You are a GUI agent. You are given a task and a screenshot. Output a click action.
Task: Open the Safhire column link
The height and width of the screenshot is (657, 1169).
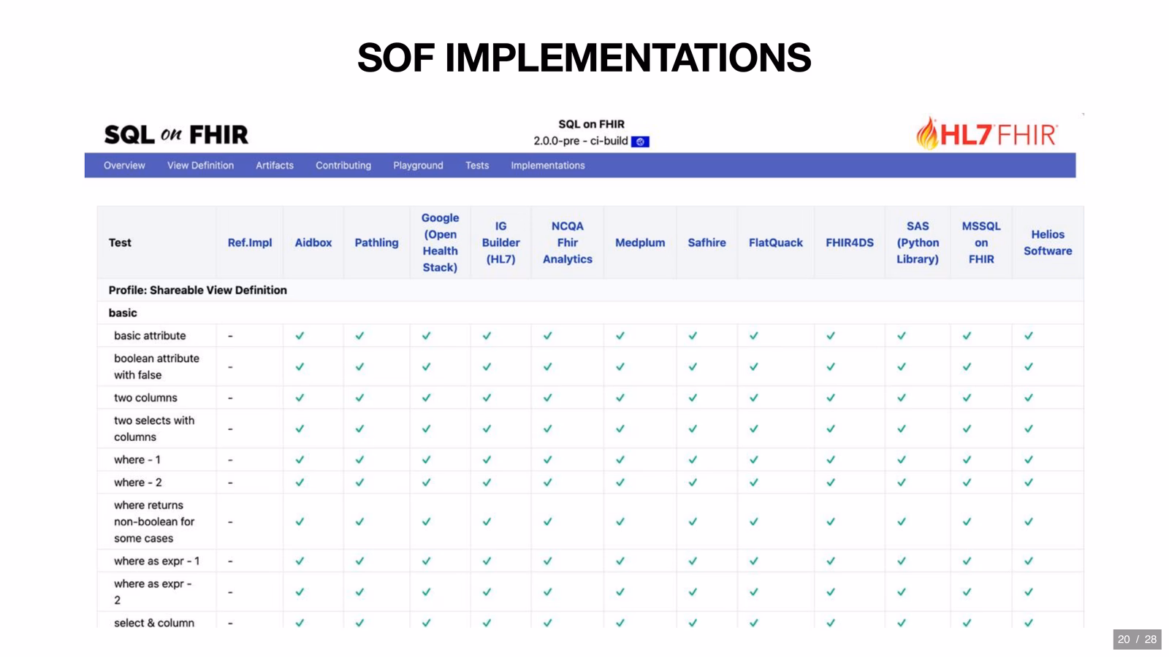click(707, 242)
